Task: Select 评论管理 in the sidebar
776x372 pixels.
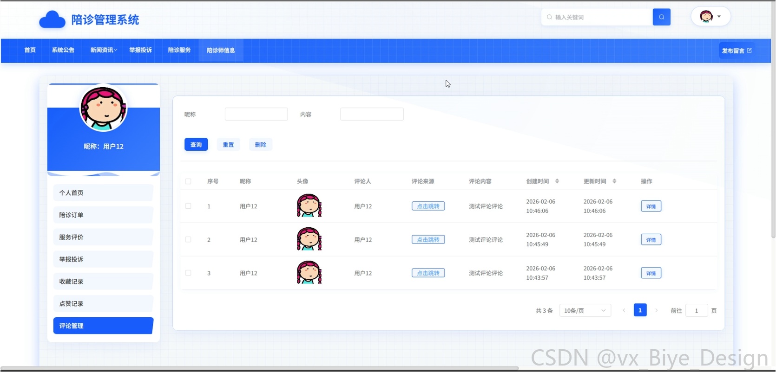Action: tap(103, 326)
